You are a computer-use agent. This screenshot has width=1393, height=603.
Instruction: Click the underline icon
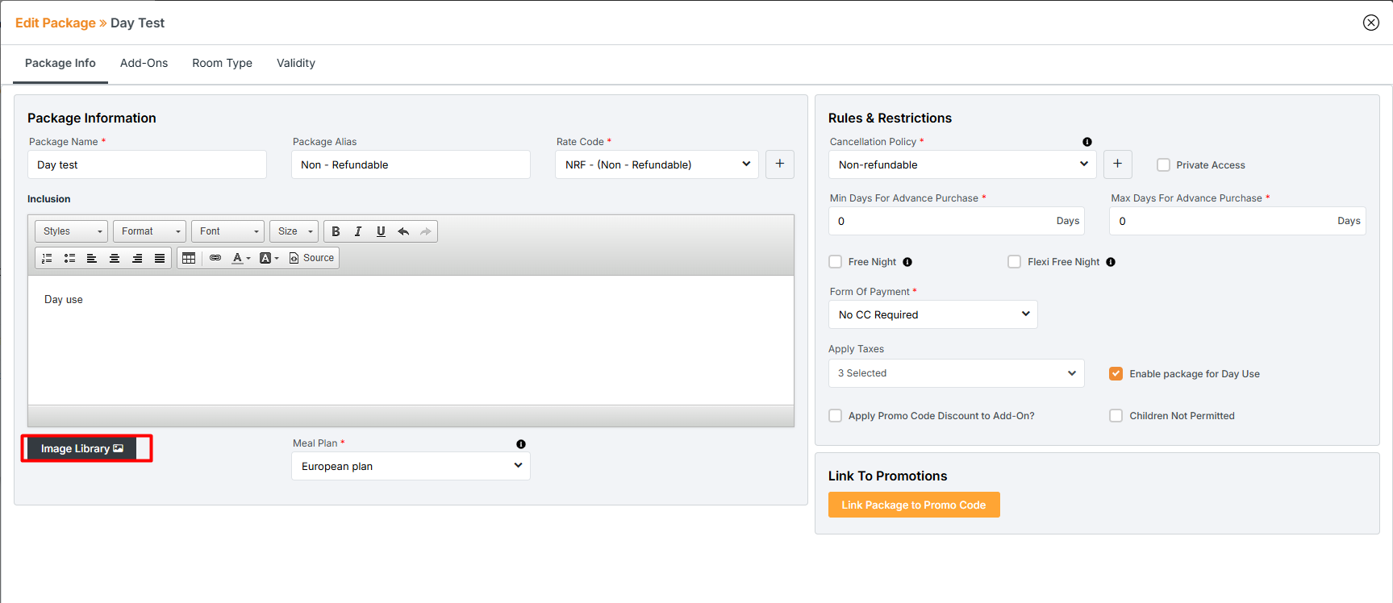coord(381,231)
